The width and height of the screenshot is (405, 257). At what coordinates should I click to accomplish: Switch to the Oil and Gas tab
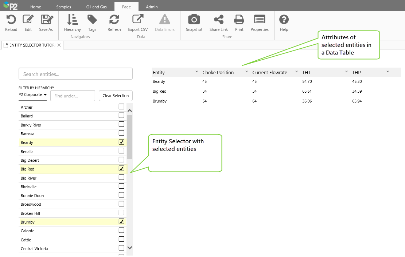point(97,7)
